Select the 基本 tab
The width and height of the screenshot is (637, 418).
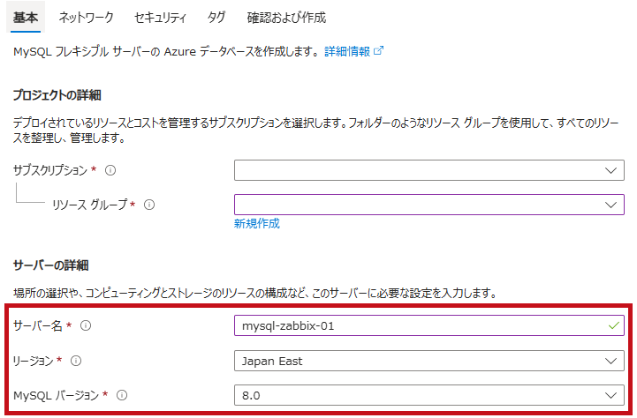(26, 18)
